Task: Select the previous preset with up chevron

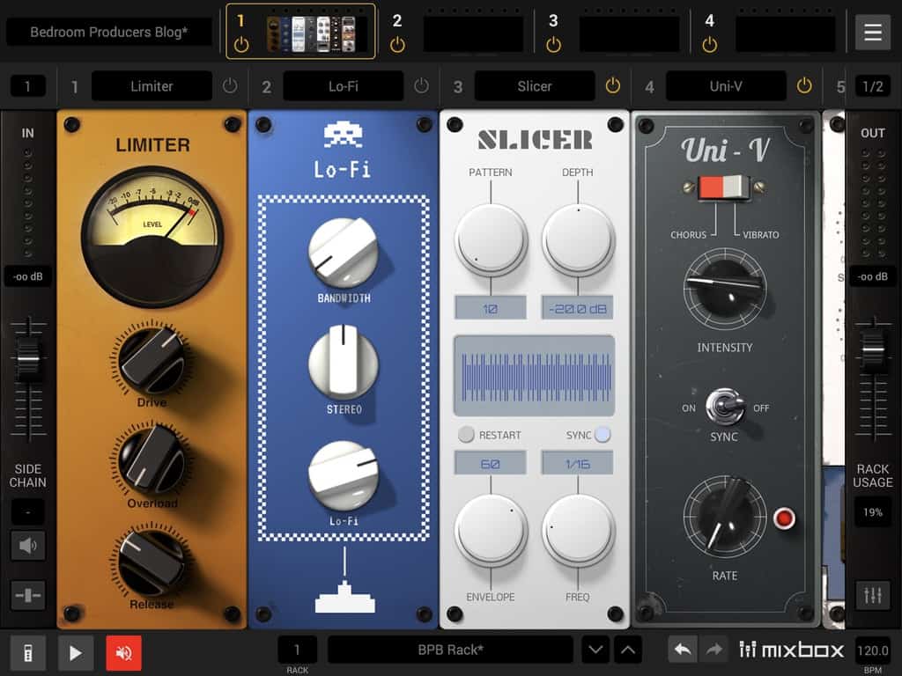Action: point(627,650)
